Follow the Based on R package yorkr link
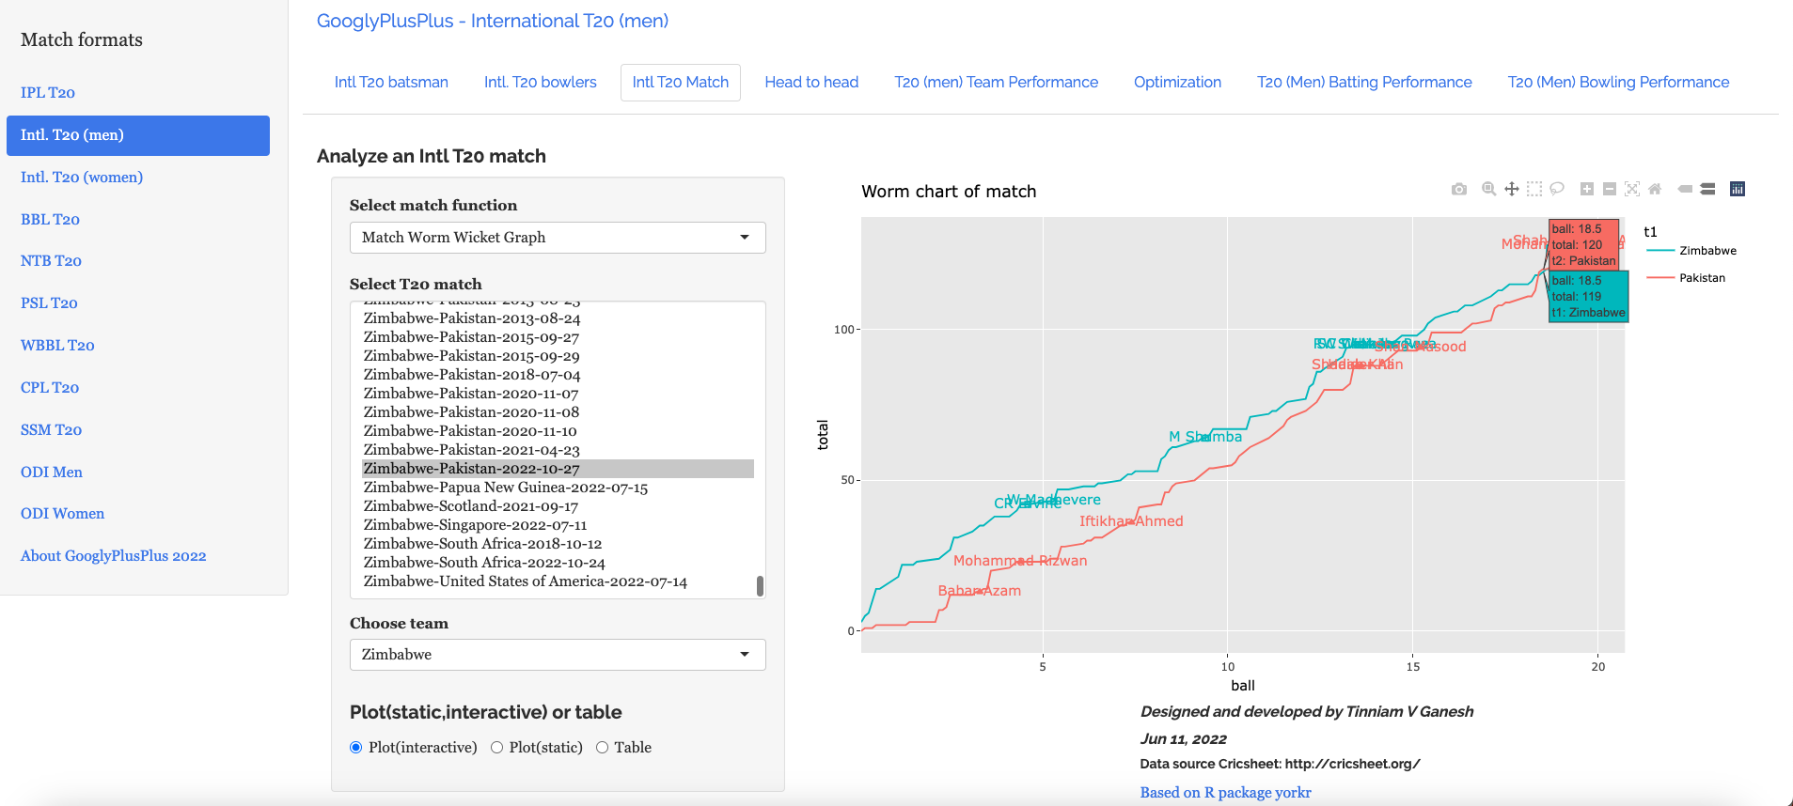Image resolution: width=1793 pixels, height=806 pixels. (1225, 793)
